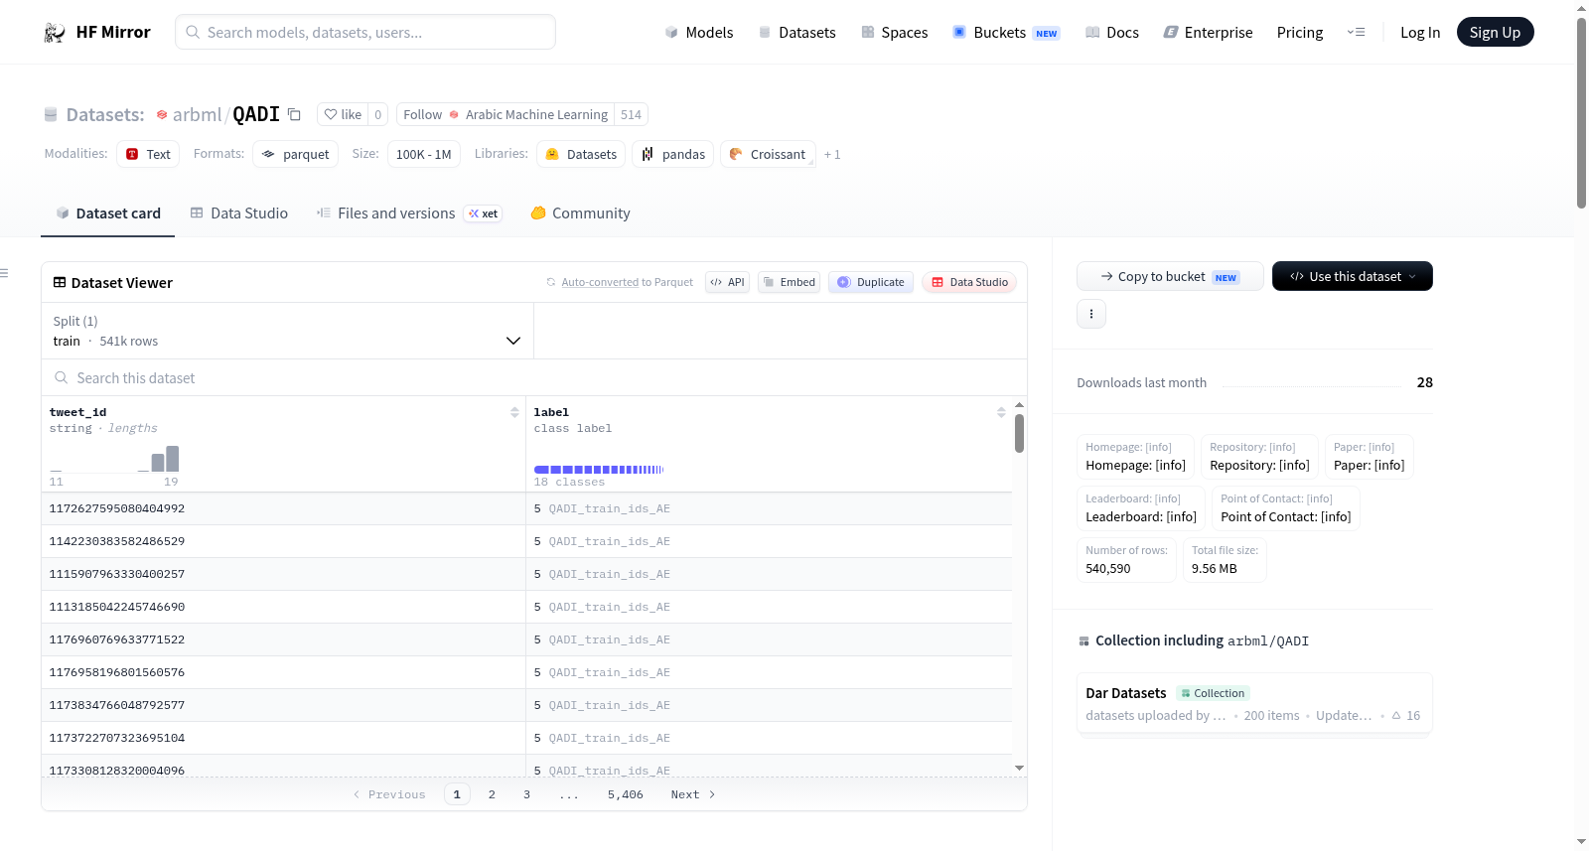
Task: Open the three-dot more options button
Action: pos(1091,314)
